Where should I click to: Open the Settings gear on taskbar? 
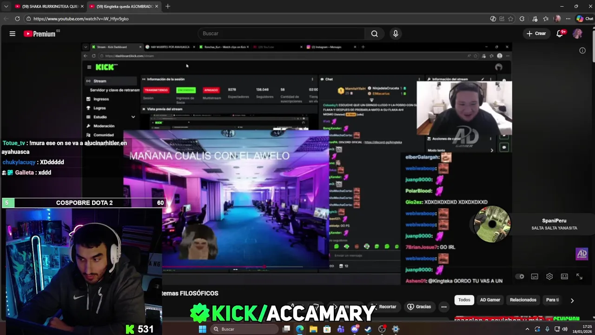(x=396, y=329)
